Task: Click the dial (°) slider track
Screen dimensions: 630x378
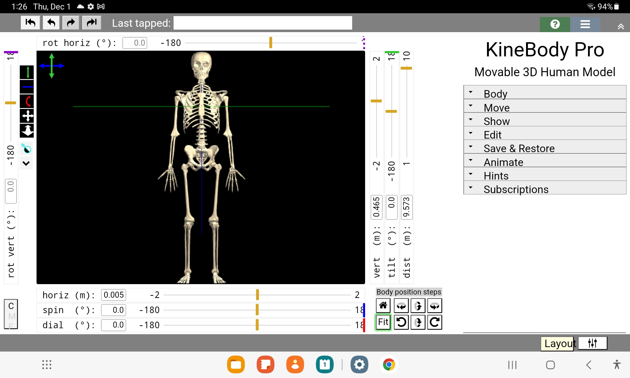Action: pyautogui.click(x=257, y=325)
